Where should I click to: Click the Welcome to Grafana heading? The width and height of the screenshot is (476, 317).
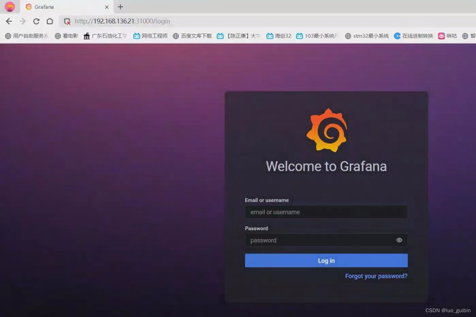pyautogui.click(x=326, y=166)
